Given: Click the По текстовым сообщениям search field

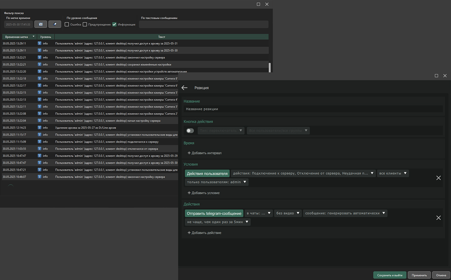Looking at the screenshot, I should pos(203,24).
